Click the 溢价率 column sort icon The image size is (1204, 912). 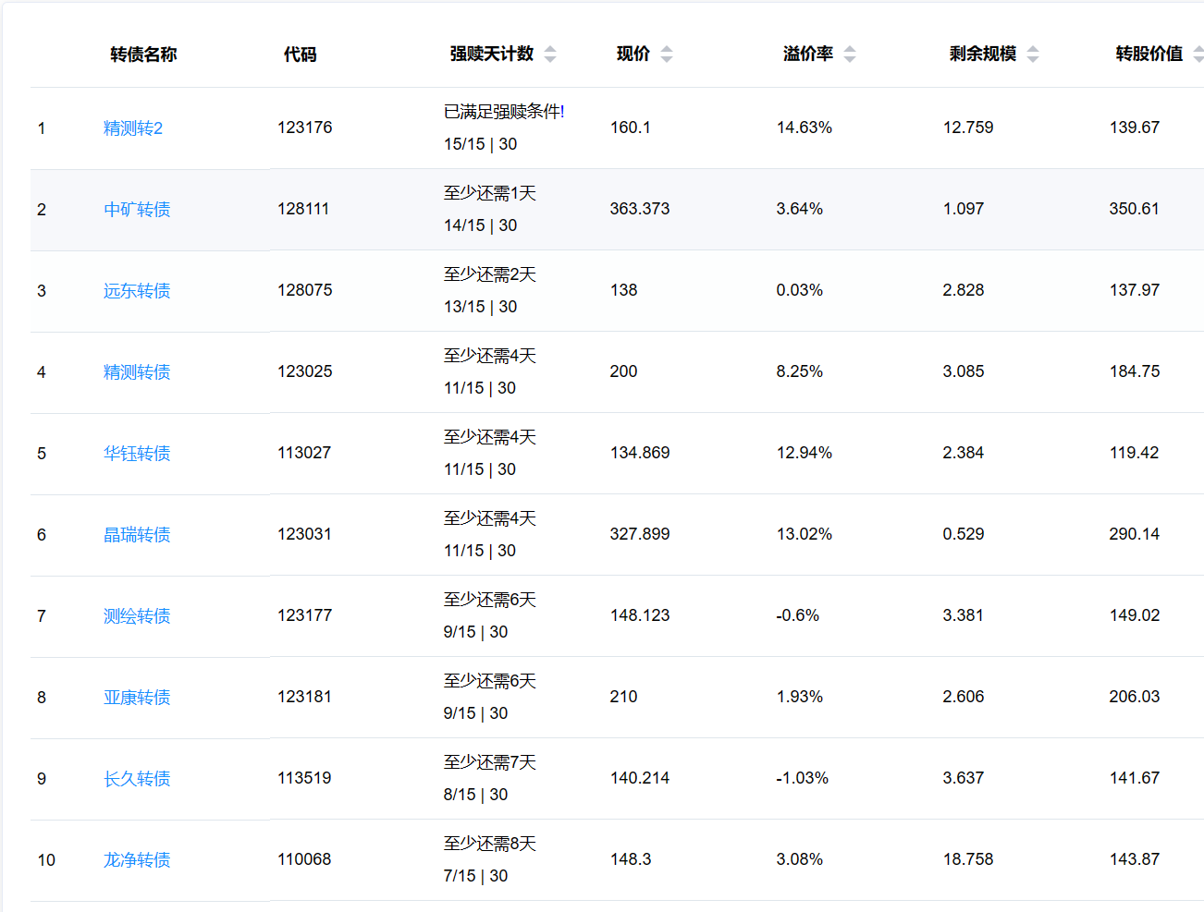[850, 55]
